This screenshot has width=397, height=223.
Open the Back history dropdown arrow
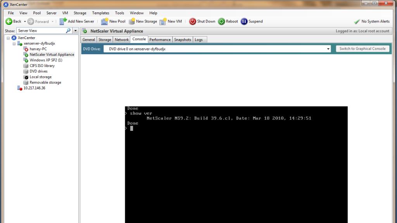25,22
